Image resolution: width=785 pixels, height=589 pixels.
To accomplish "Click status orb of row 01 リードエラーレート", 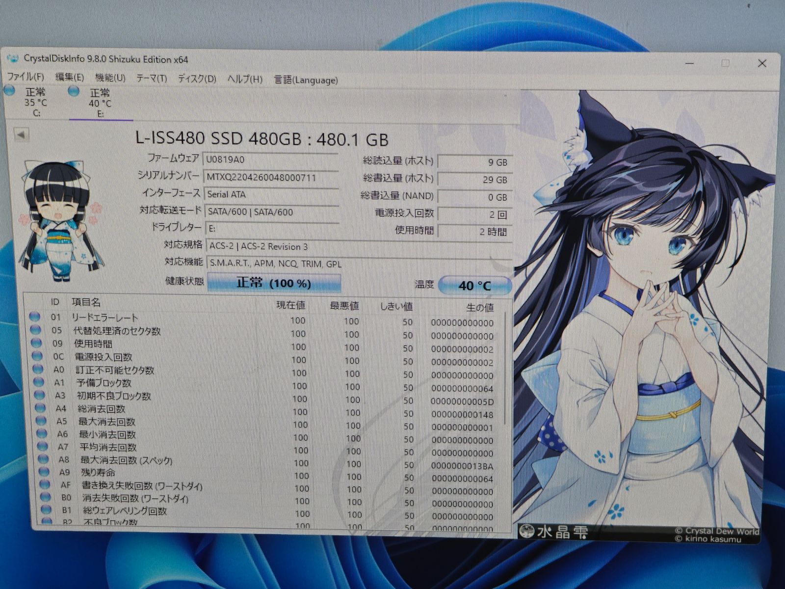I will coord(34,317).
